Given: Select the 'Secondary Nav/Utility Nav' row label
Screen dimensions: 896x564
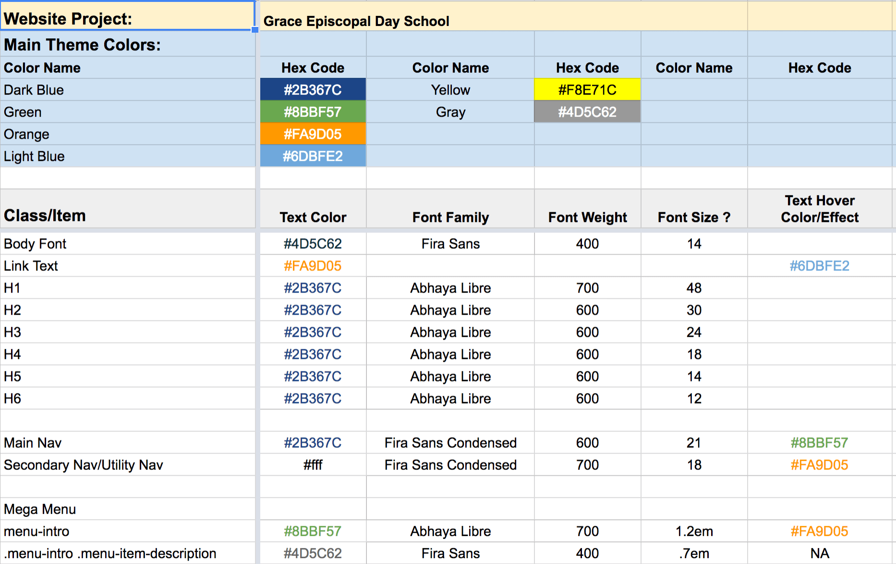Looking at the screenshot, I should pos(128,465).
